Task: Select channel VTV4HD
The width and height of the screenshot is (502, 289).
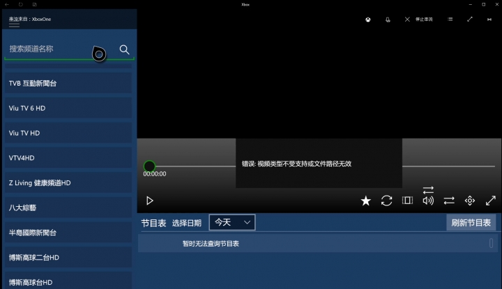Action: 68,158
